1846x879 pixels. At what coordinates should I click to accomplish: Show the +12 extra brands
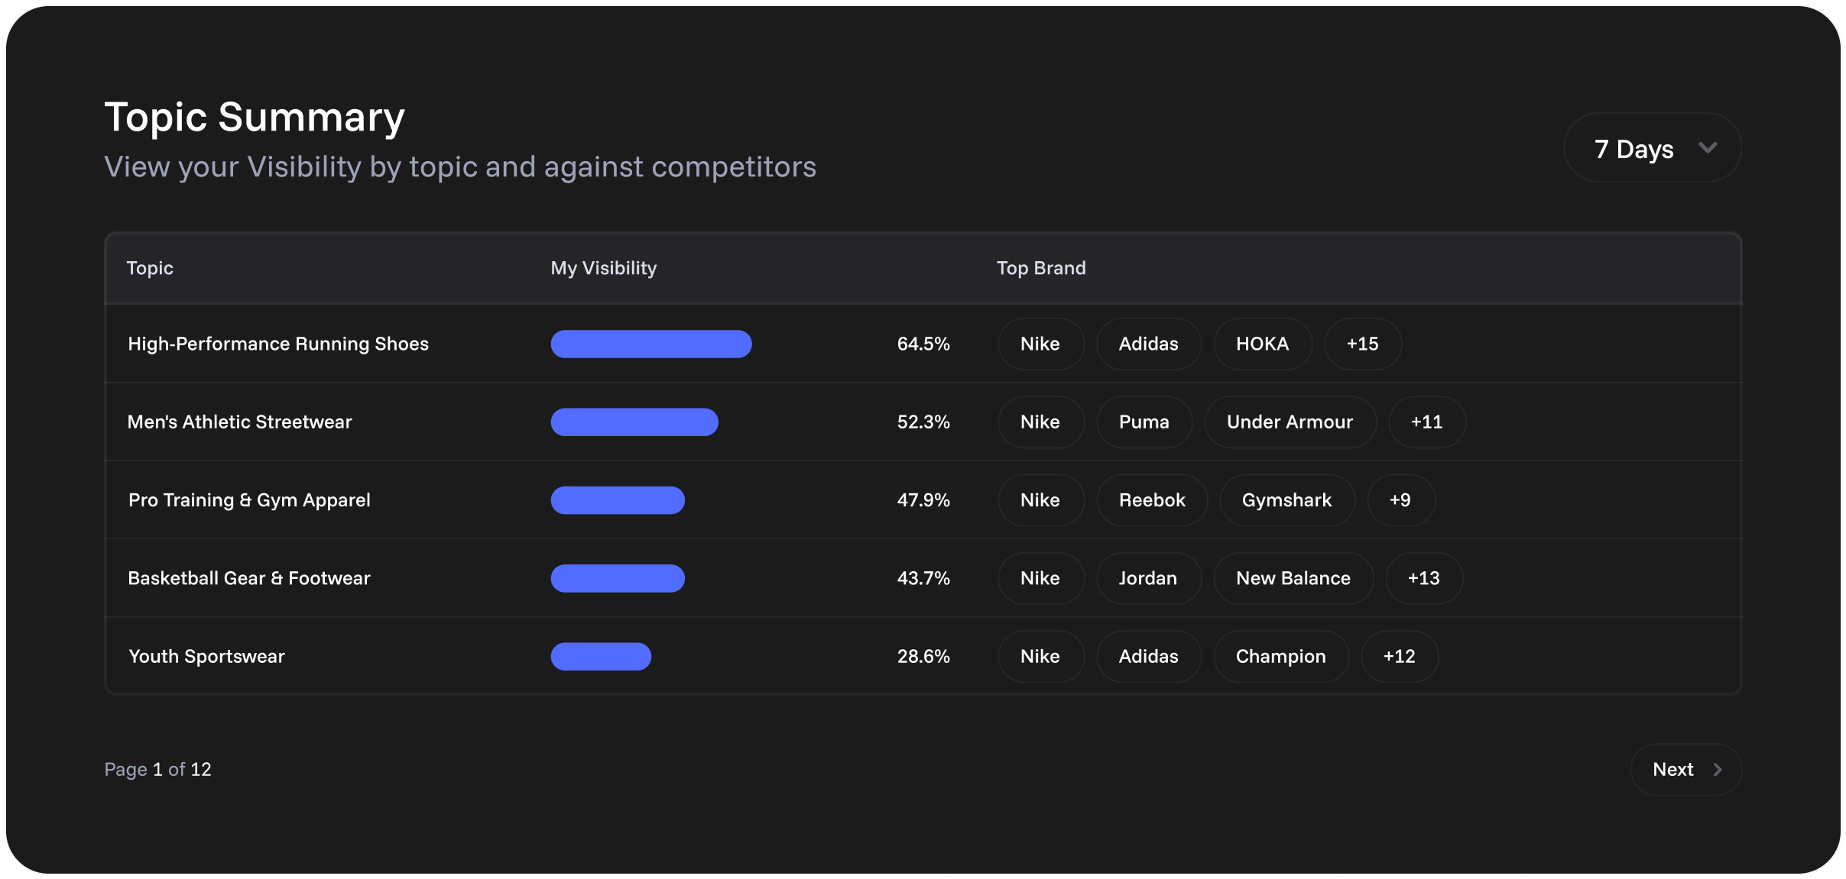tap(1399, 657)
